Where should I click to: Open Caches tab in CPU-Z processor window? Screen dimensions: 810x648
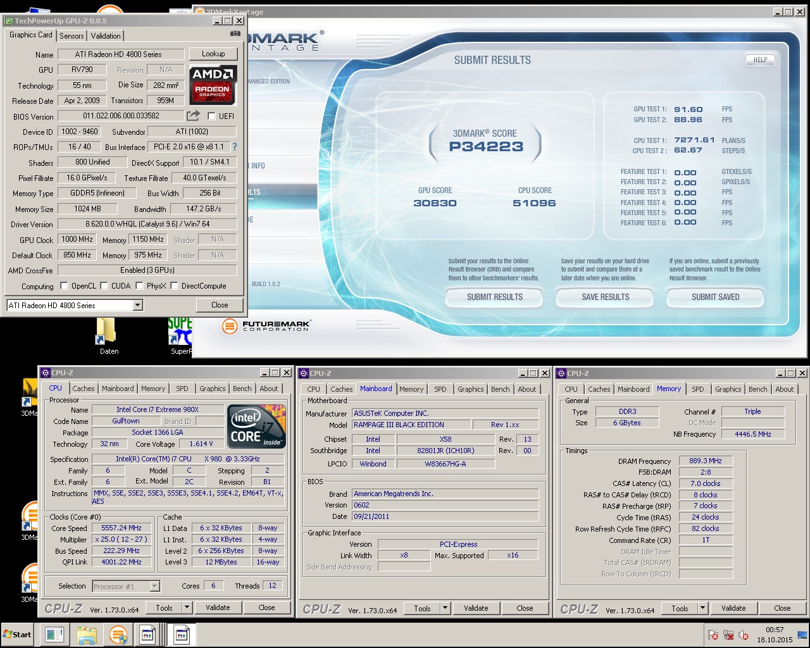(x=83, y=389)
